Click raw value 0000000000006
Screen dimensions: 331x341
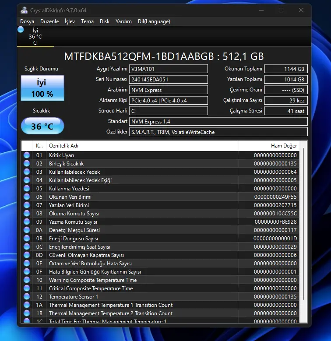(275, 255)
